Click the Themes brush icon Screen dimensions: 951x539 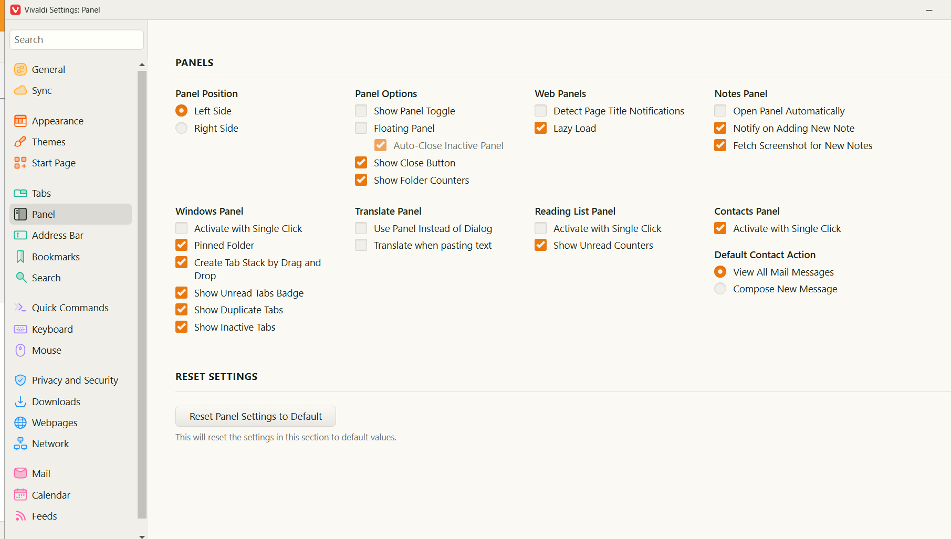pyautogui.click(x=20, y=142)
